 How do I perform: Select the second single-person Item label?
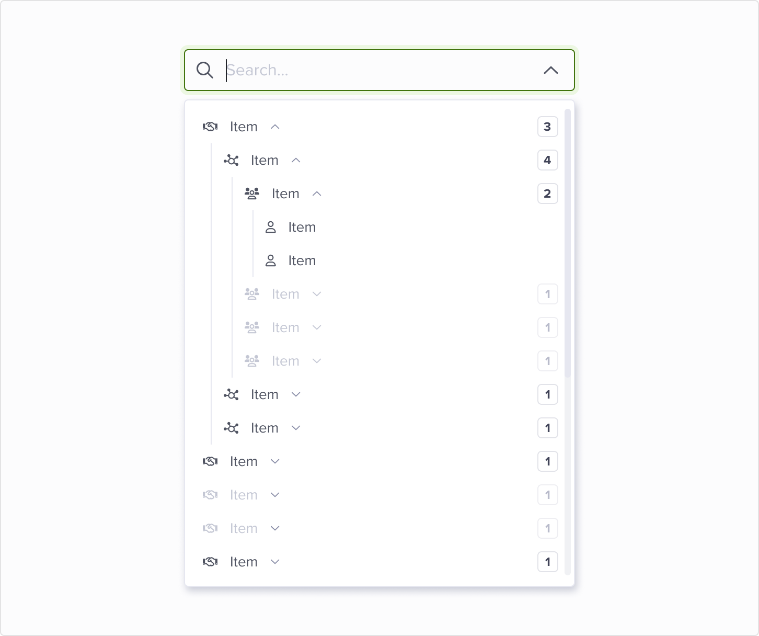click(302, 260)
